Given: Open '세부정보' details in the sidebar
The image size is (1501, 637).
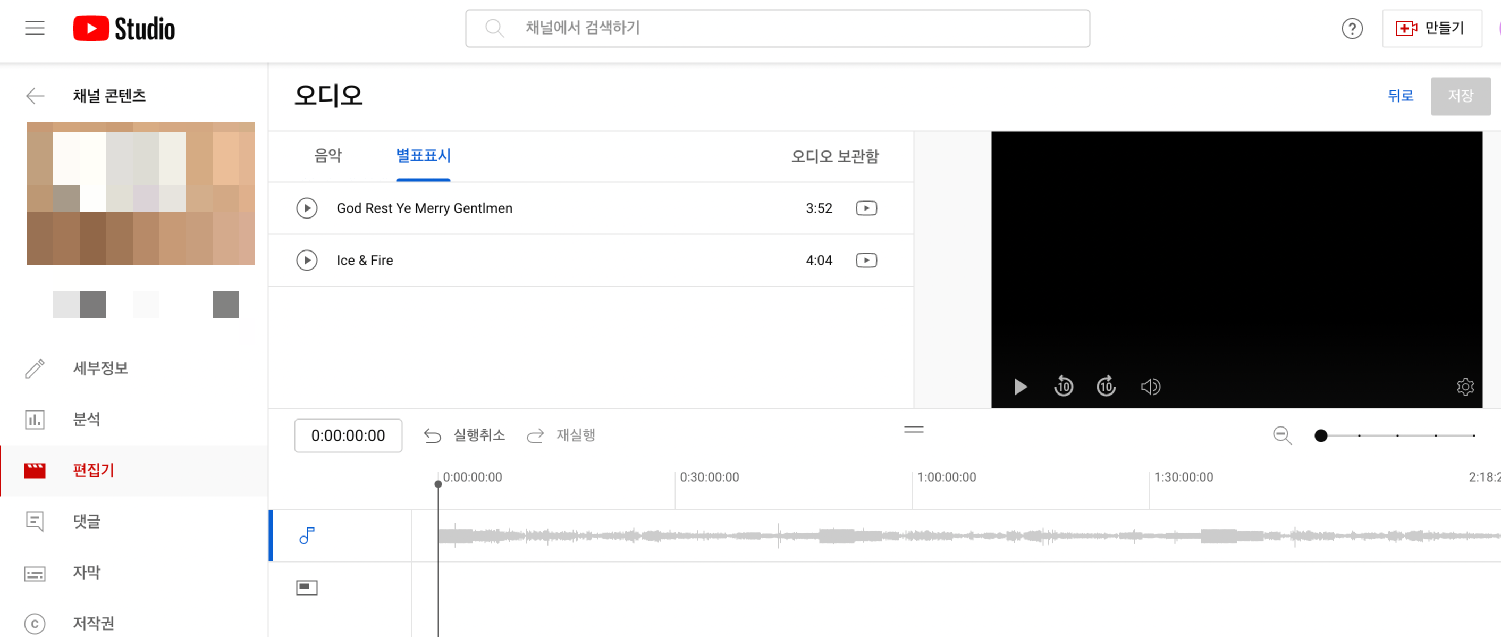Looking at the screenshot, I should 134,368.
